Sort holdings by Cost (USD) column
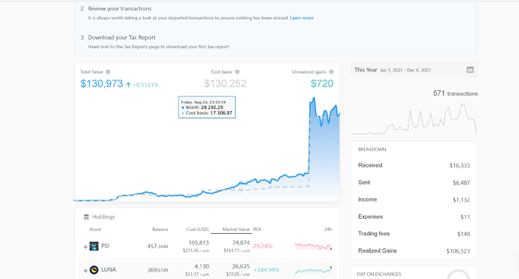The width and height of the screenshot is (519, 279). coord(198,229)
